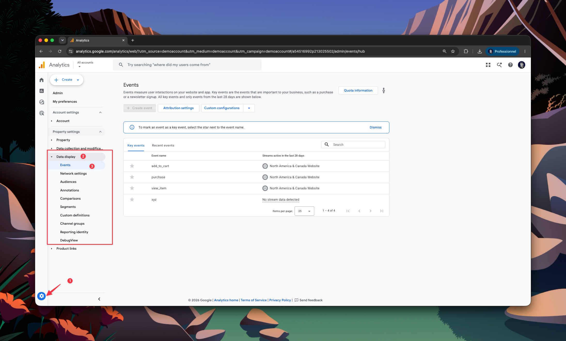Viewport: 566px width, 341px height.
Task: Select the Key events tab
Action: [136, 145]
